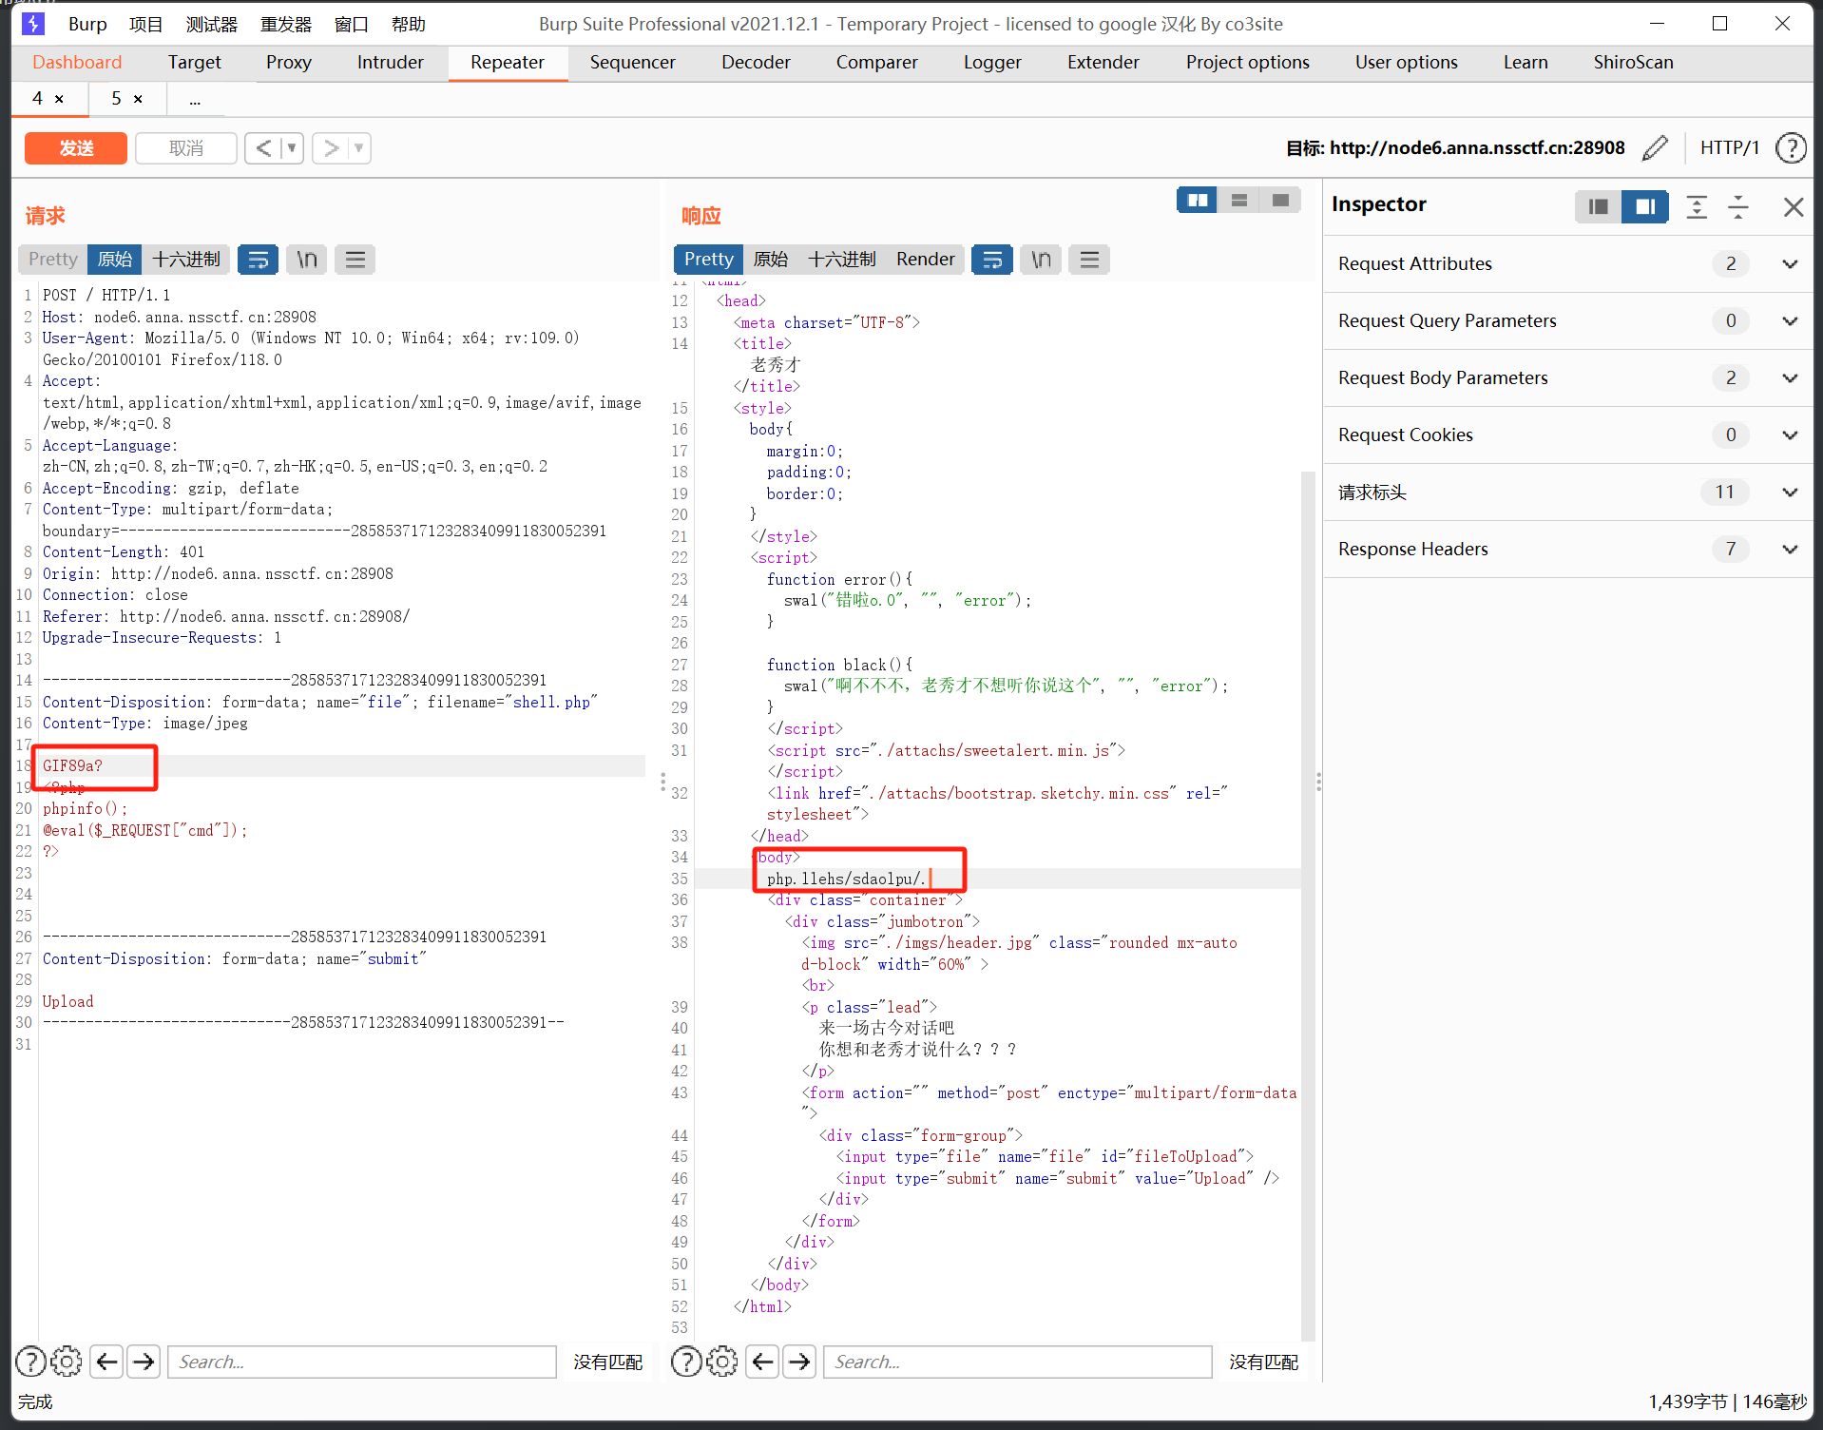Image resolution: width=1823 pixels, height=1430 pixels.
Task: Close the Inspector panel
Action: [1793, 206]
